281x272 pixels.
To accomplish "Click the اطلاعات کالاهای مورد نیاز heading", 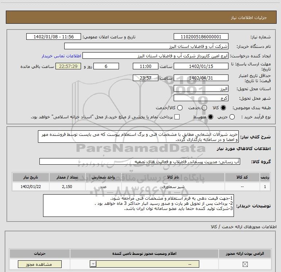I will (x=243, y=149).
